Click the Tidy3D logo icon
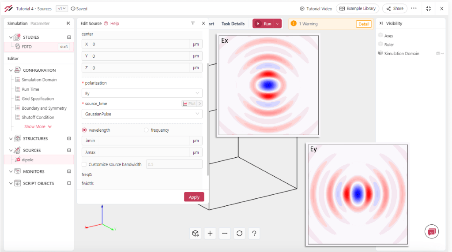 pos(9,8)
